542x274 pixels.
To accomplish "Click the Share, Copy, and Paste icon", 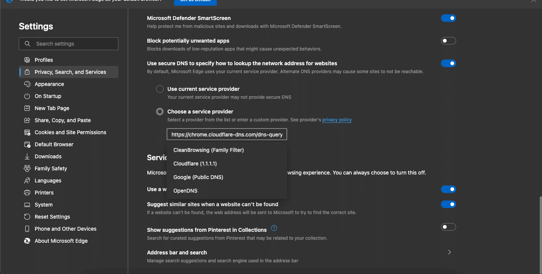I will [27, 120].
